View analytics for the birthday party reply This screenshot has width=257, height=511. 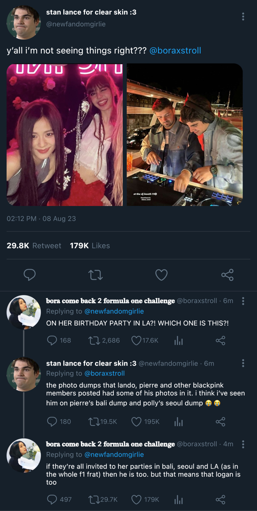pyautogui.click(x=179, y=340)
